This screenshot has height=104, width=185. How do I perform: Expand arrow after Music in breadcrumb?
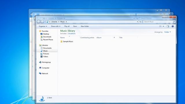tap(66, 22)
